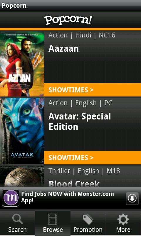Screen dimensions: 141x236
Task: Switch to the Promotion tab label
Action: [x=88, y=230]
